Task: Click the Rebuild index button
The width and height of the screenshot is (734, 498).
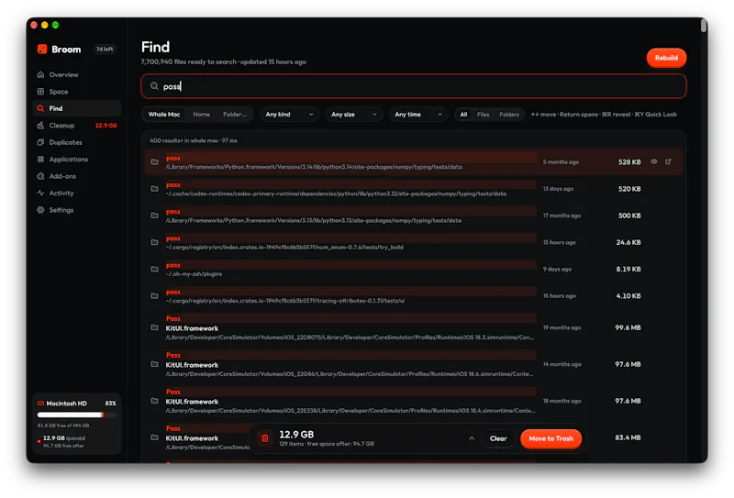Action: (x=666, y=58)
